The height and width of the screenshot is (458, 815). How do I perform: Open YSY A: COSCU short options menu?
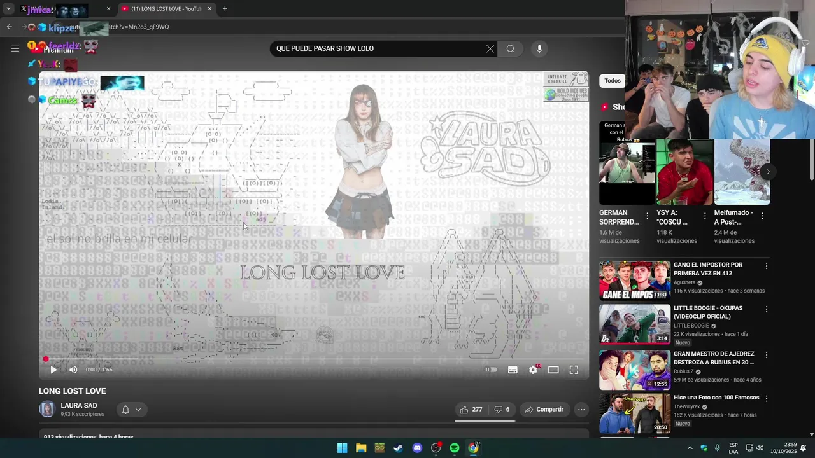coord(705,216)
